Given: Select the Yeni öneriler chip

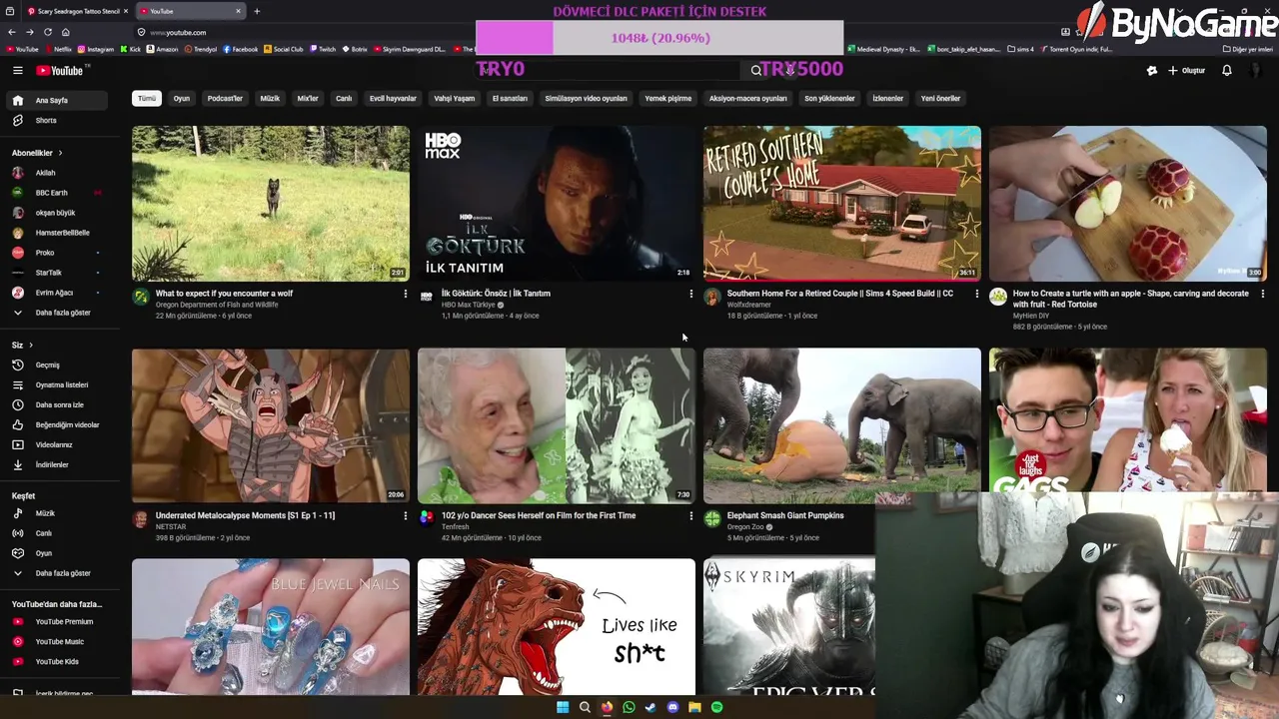Looking at the screenshot, I should (x=940, y=98).
